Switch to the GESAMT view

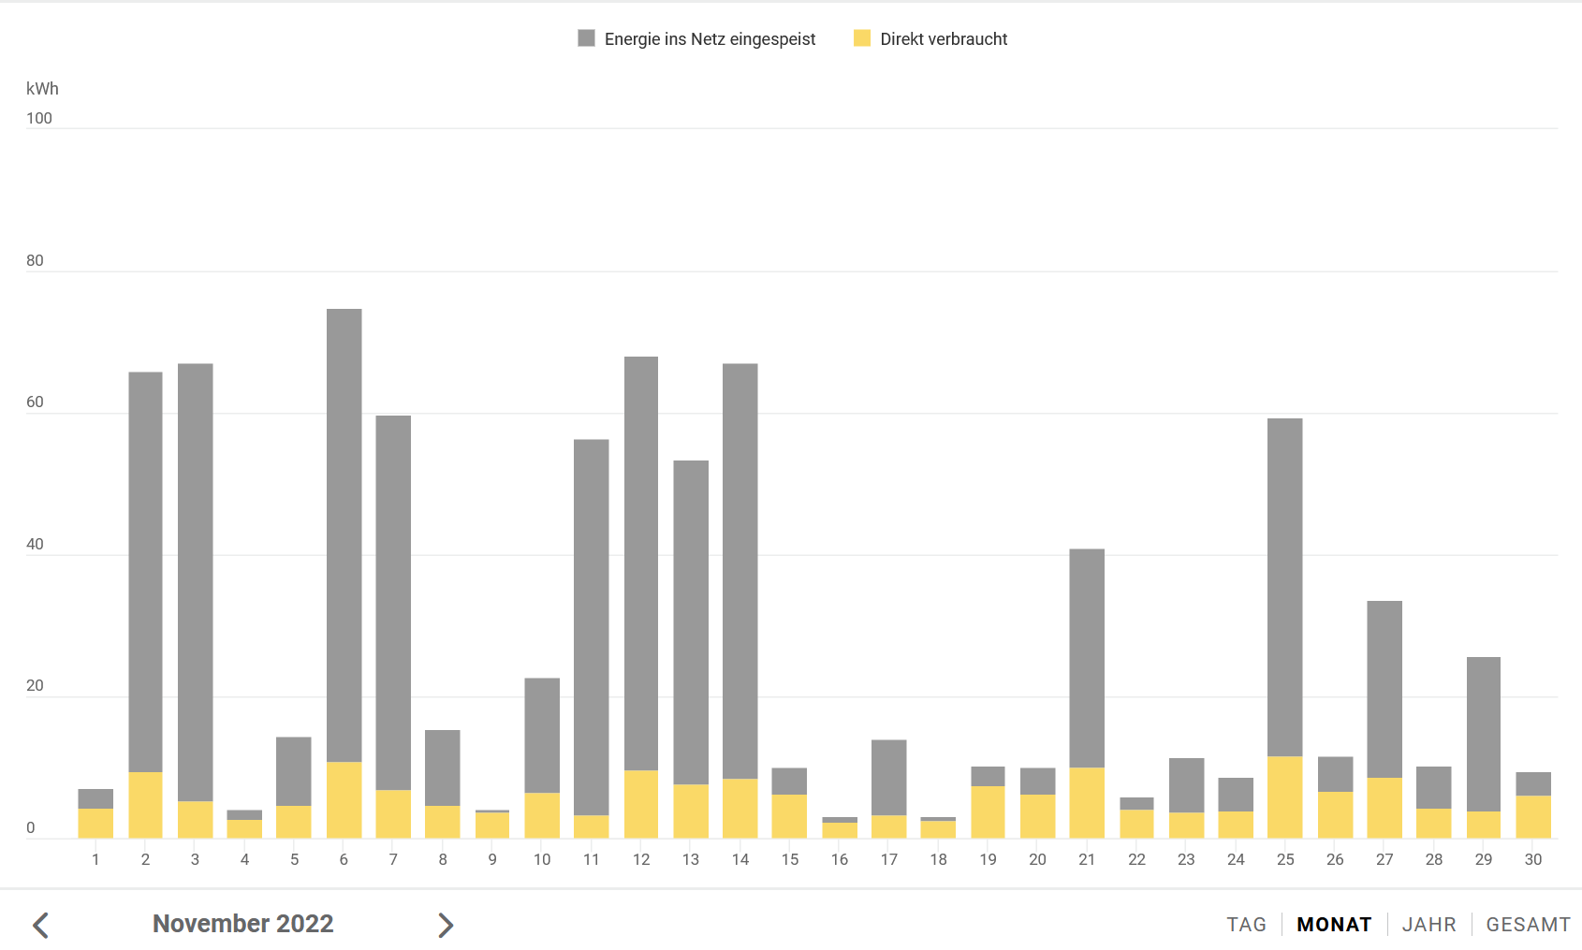[x=1528, y=925]
